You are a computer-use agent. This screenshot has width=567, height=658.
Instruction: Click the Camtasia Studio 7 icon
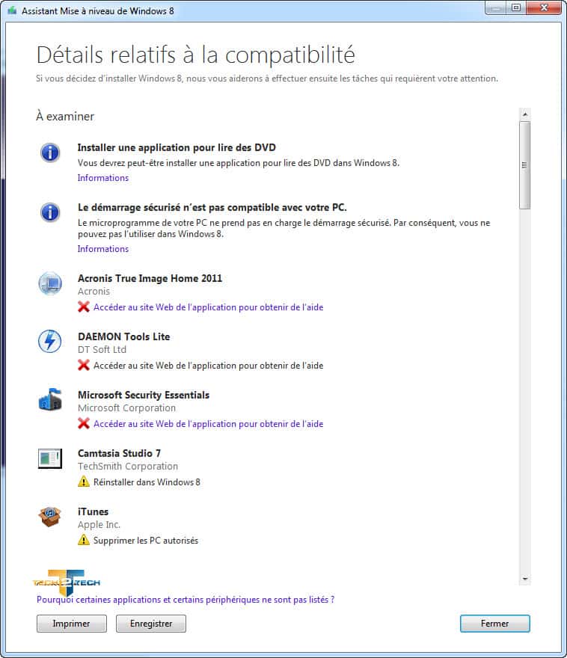(x=50, y=458)
